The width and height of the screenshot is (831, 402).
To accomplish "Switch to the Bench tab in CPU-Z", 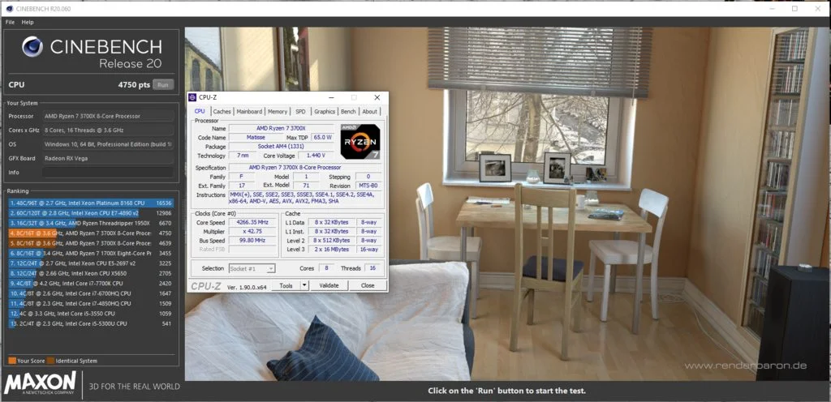I will point(348,112).
